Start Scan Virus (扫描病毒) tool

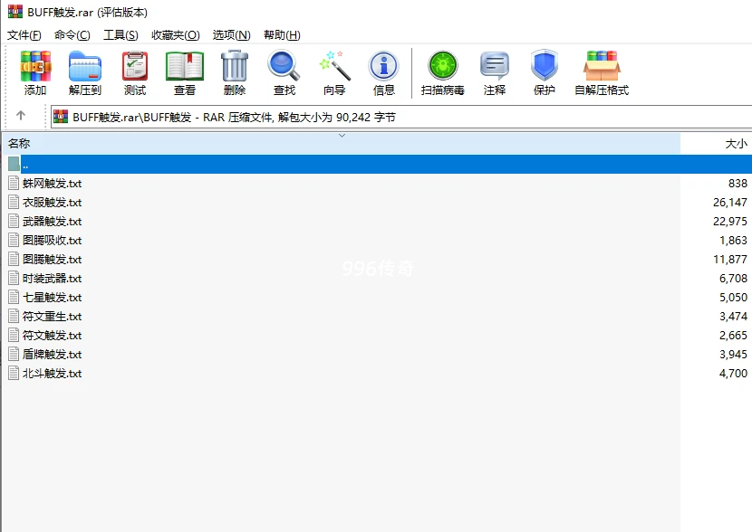(x=443, y=66)
